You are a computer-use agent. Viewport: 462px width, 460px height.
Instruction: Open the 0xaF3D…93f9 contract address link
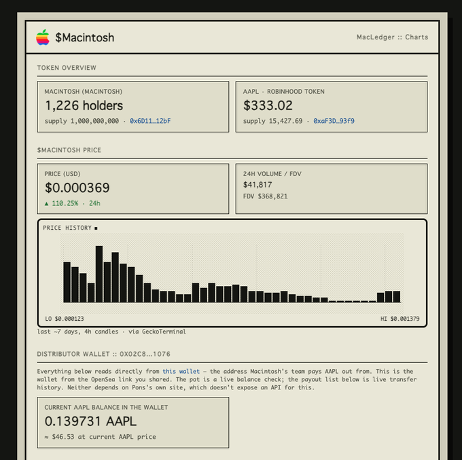(334, 121)
